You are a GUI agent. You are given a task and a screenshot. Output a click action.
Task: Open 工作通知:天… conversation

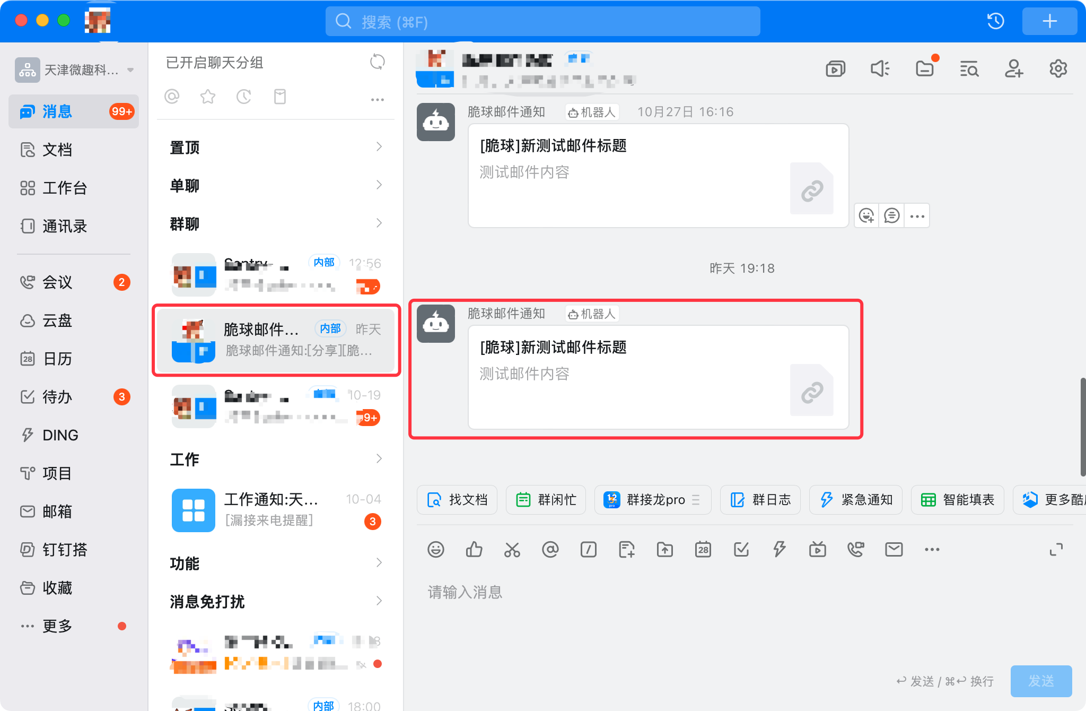point(276,510)
